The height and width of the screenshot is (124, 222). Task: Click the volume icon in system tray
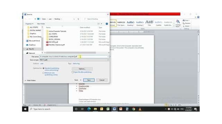tap(172, 109)
